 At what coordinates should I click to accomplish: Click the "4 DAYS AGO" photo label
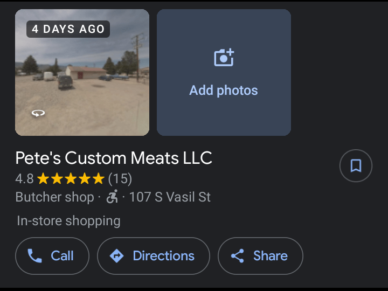pyautogui.click(x=68, y=29)
